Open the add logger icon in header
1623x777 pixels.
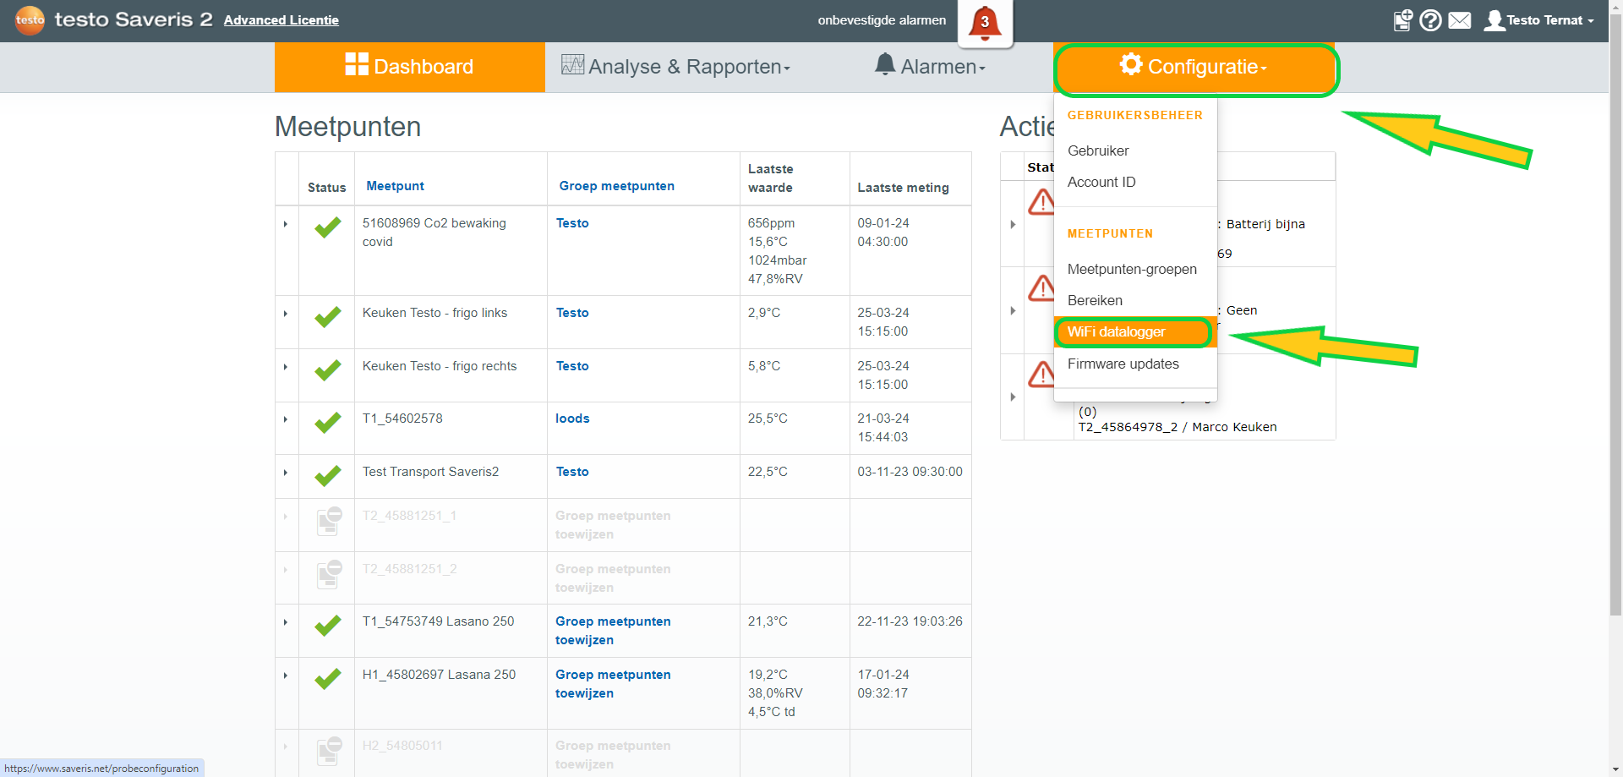[x=1402, y=19]
